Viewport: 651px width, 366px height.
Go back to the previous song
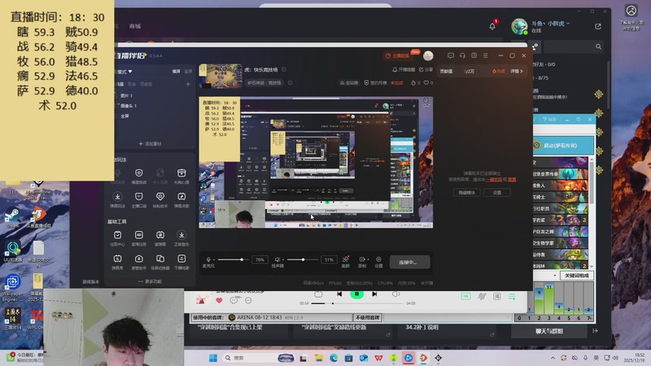pyautogui.click(x=339, y=294)
